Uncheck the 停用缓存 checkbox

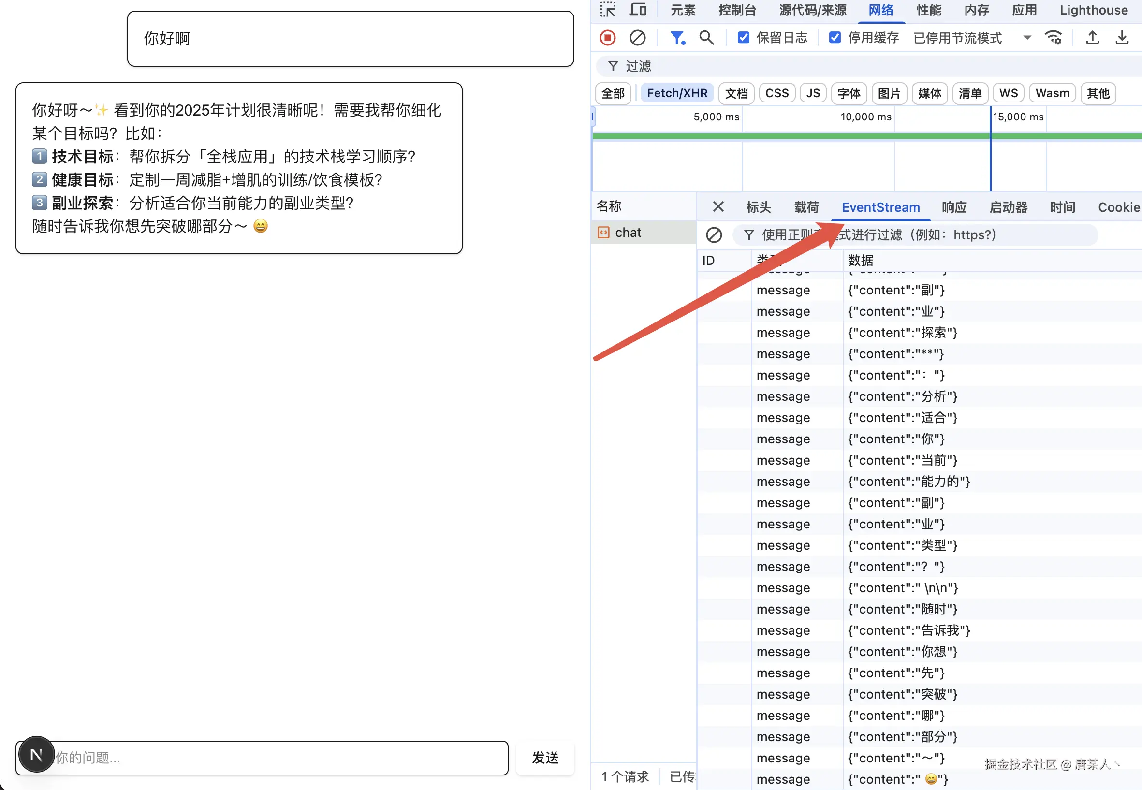coord(835,38)
